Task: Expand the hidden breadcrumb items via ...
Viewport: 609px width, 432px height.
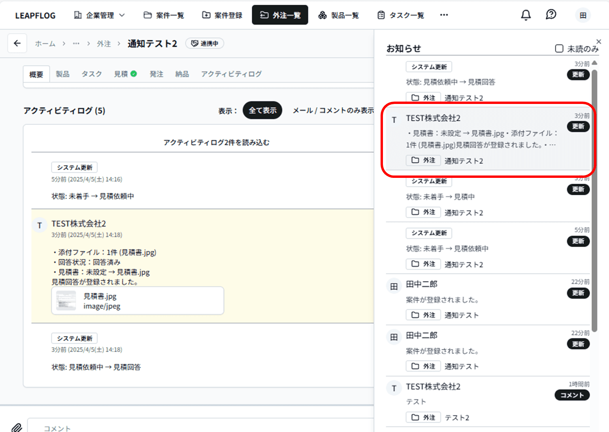Action: coord(76,43)
